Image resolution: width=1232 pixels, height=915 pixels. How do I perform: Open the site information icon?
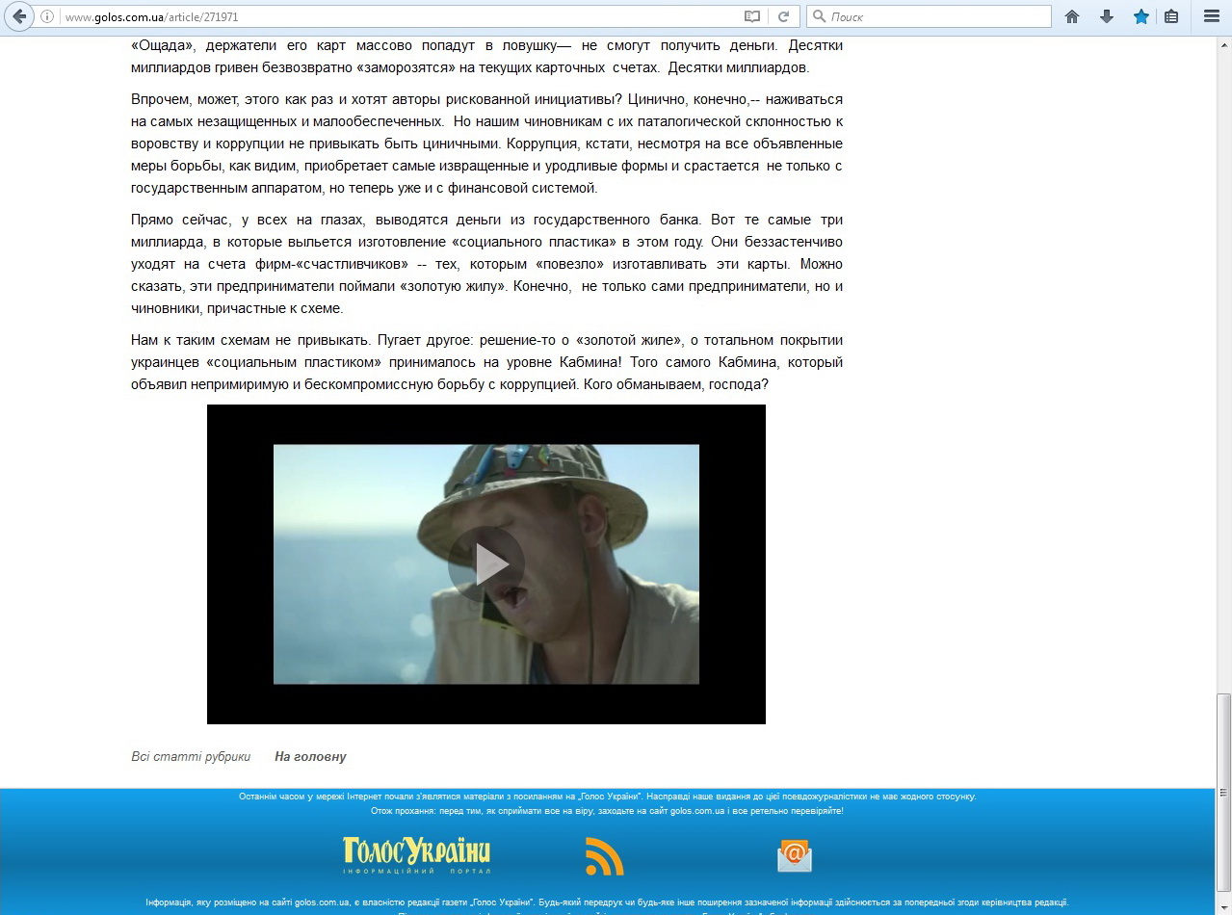[47, 16]
